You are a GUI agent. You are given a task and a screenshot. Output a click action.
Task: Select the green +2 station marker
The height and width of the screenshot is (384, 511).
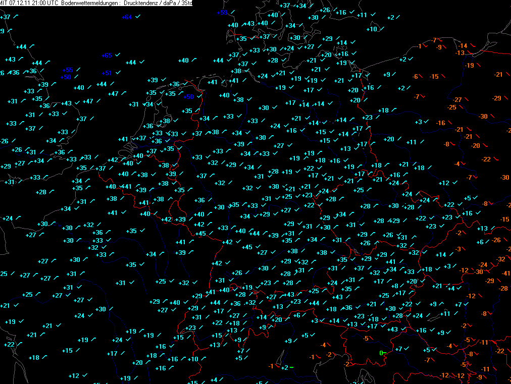coord(285,368)
